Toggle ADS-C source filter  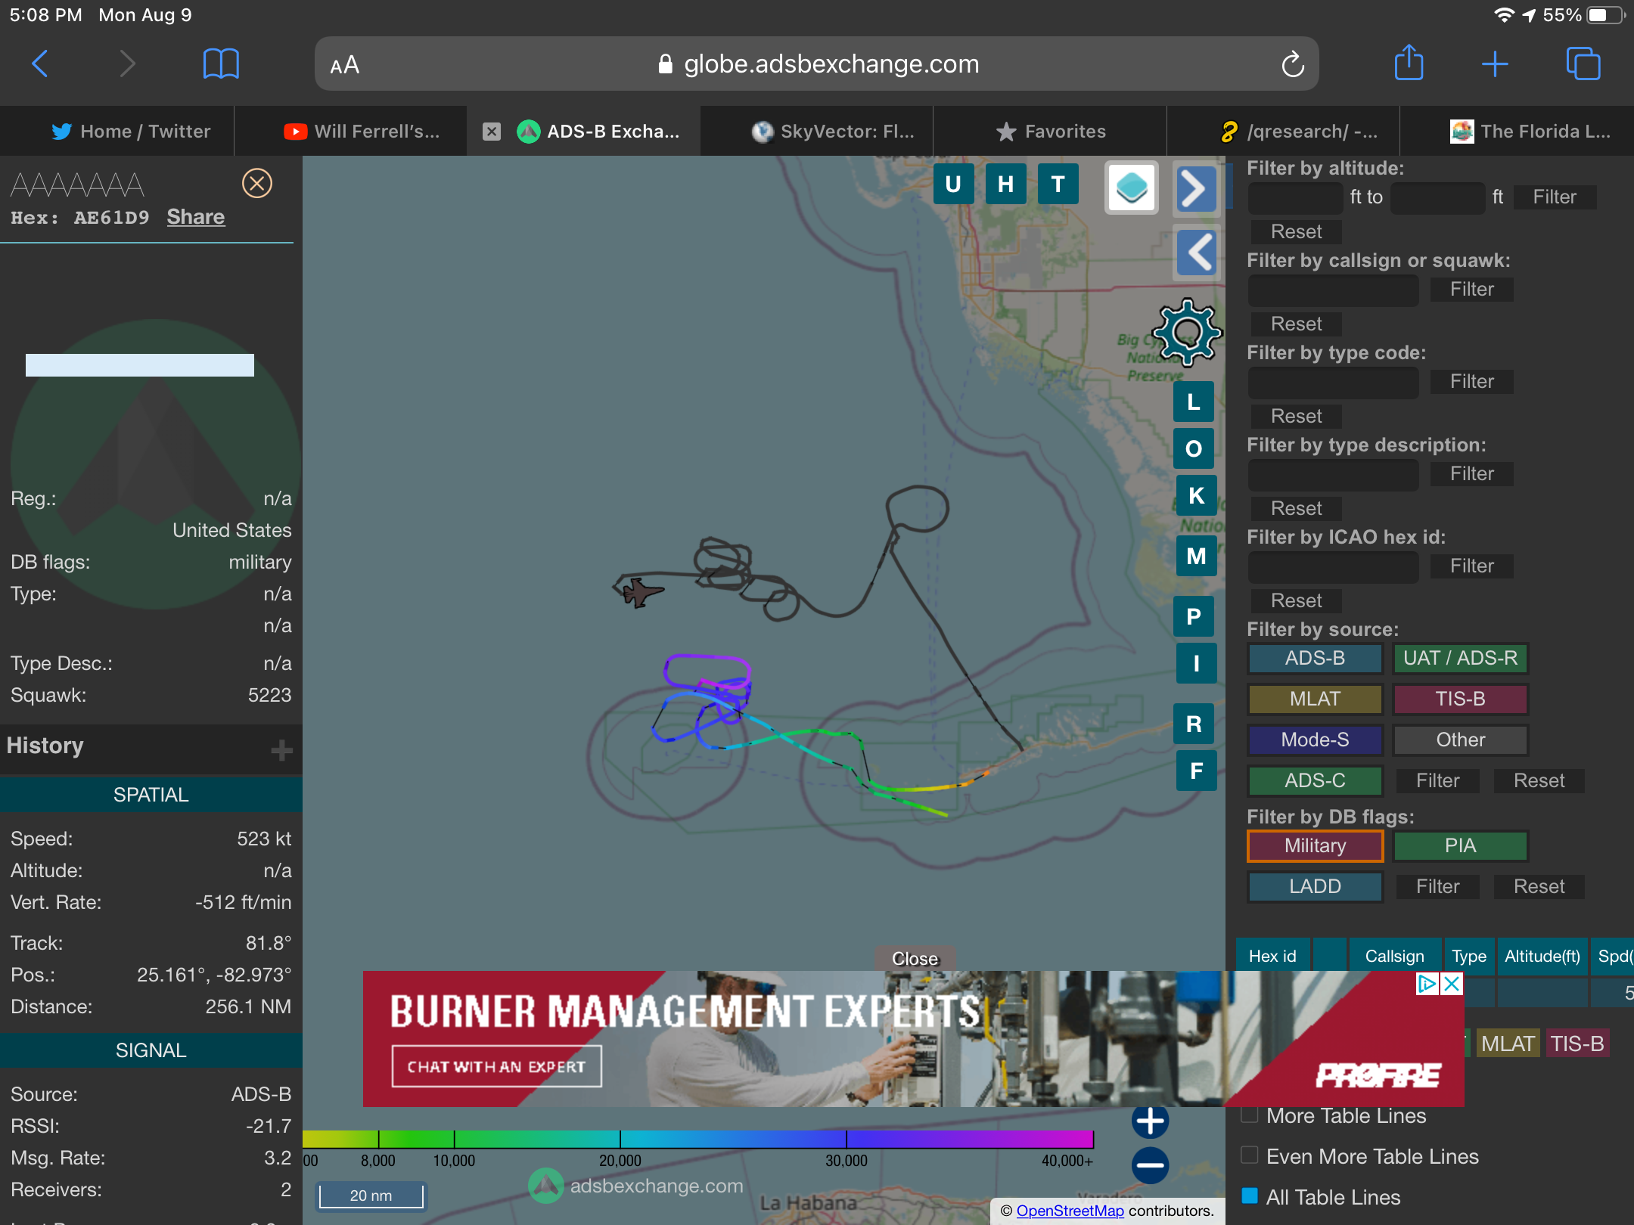pos(1315,780)
